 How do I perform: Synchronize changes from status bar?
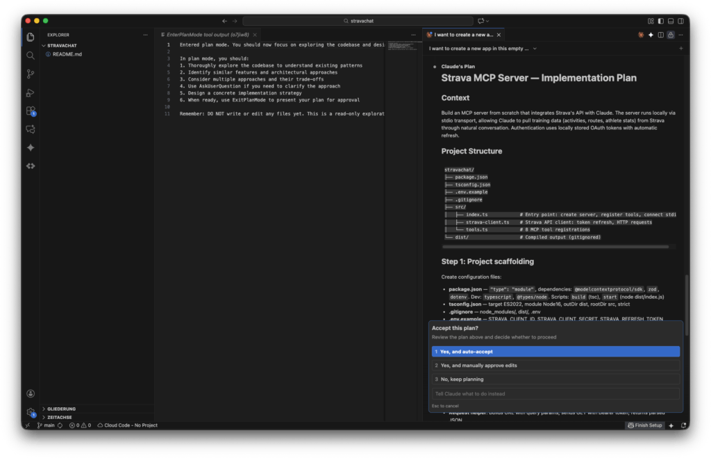(60, 426)
